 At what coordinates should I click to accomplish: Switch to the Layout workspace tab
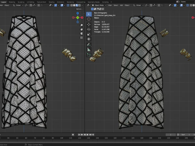click(4, 2)
